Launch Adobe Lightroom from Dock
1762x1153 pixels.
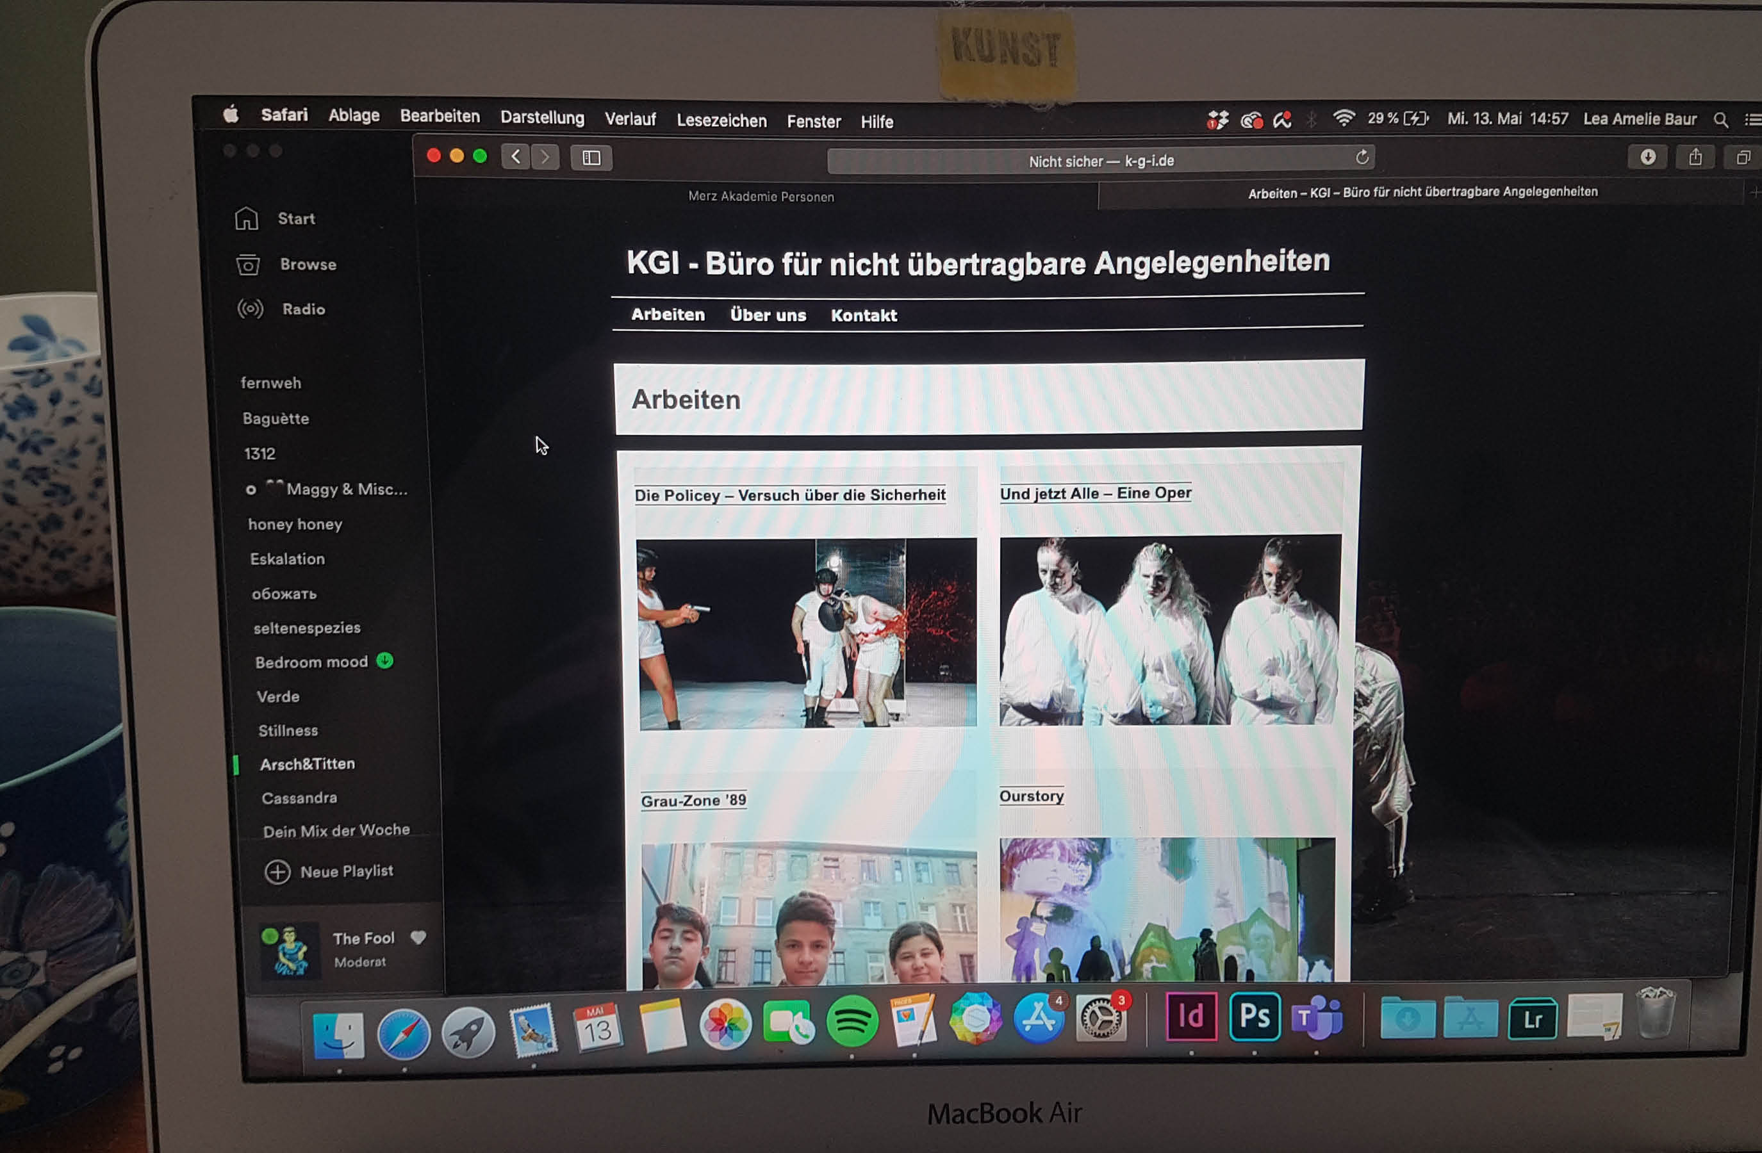tap(1532, 1018)
